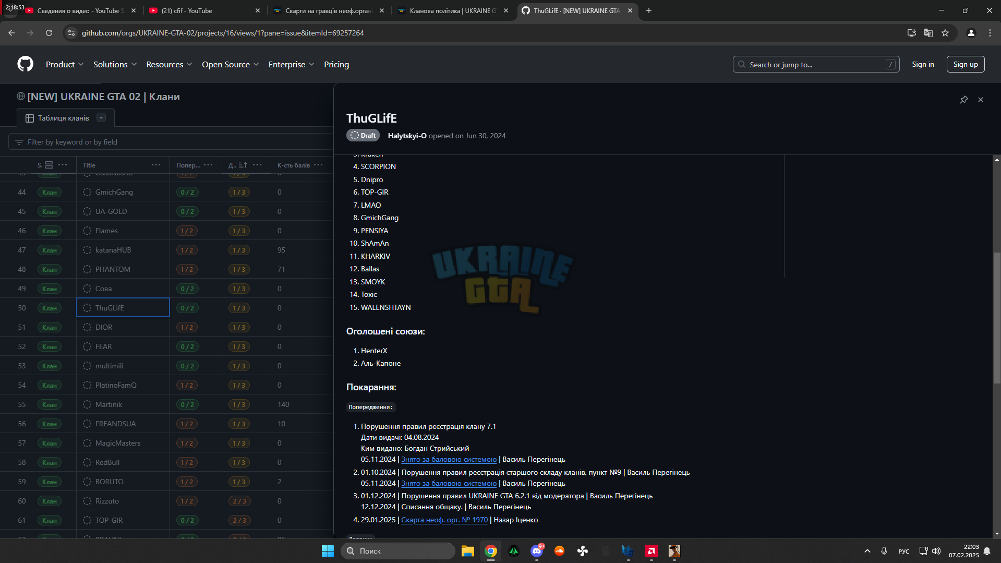Reload the page with the refresh icon

[49, 33]
